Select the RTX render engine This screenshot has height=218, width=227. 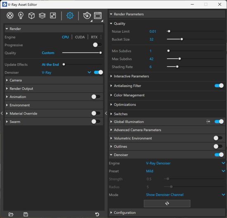(94, 37)
